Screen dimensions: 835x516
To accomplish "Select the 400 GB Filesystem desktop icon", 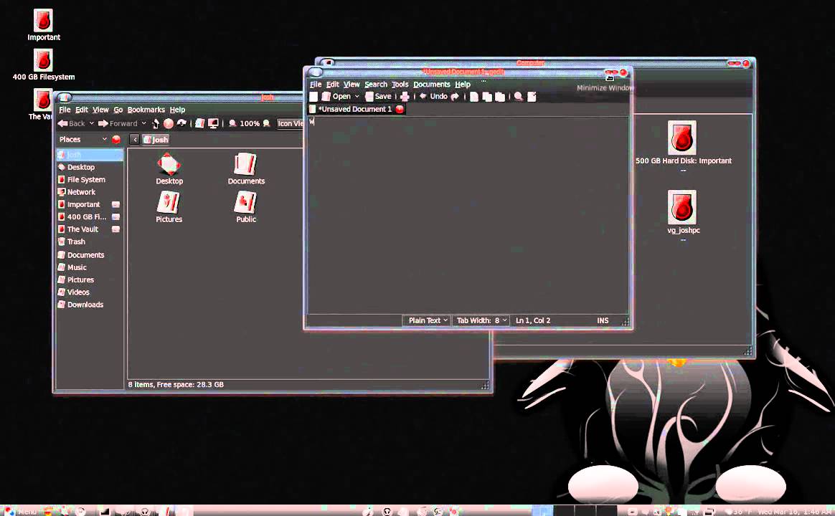I will click(x=43, y=64).
